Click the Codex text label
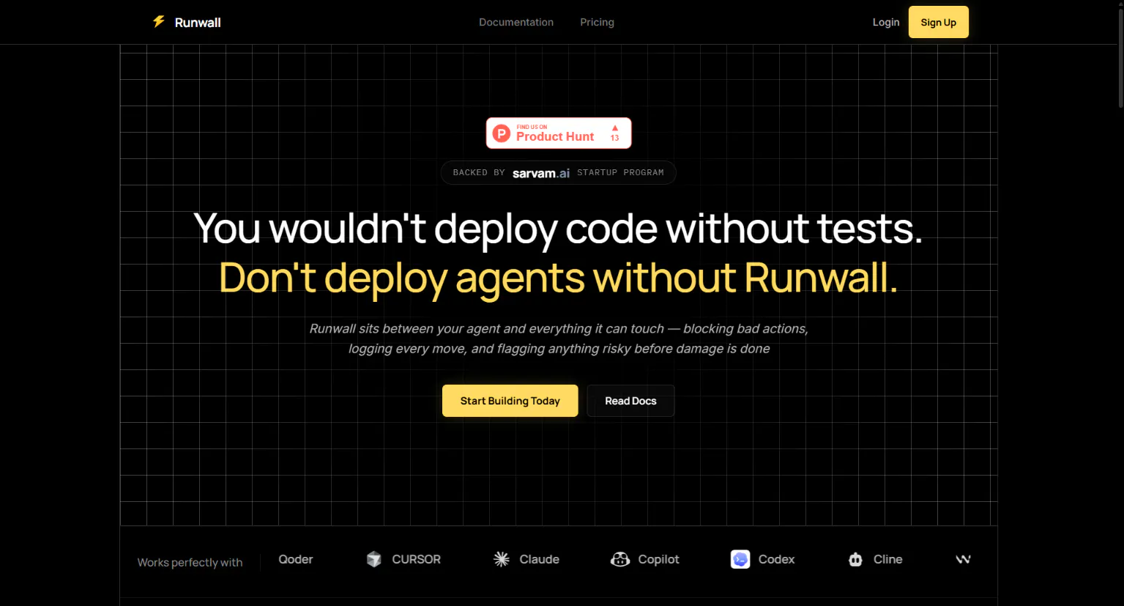This screenshot has height=606, width=1124. coord(777,559)
